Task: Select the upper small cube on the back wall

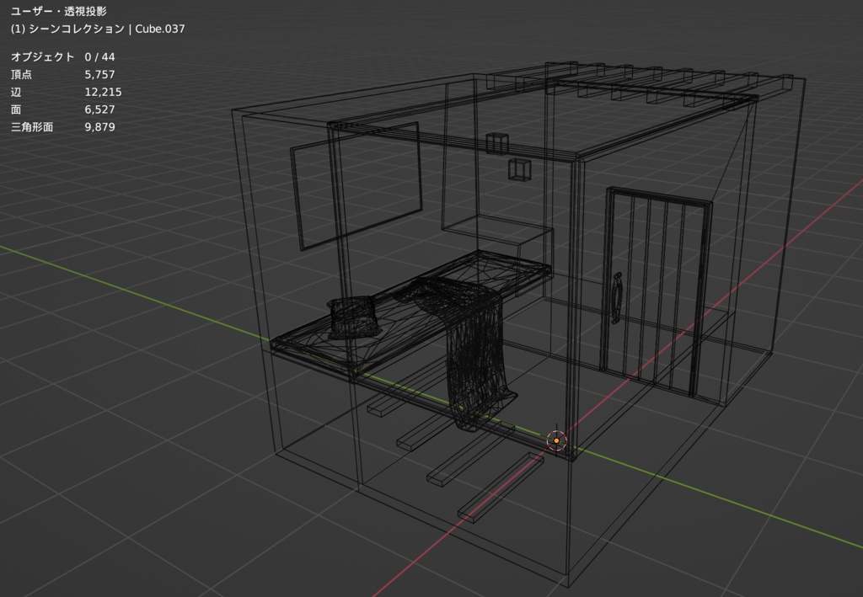Action: (x=496, y=143)
